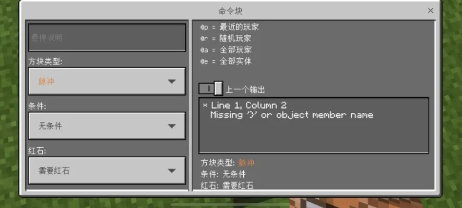This screenshot has width=462, height=208.
Task: Toggle the 上一个输出 switch
Action: 211,88
